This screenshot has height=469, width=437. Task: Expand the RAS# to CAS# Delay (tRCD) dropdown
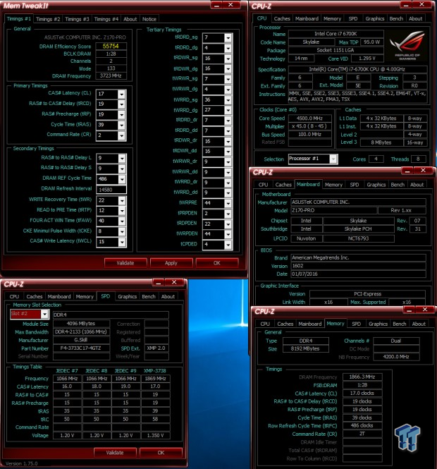[121, 104]
